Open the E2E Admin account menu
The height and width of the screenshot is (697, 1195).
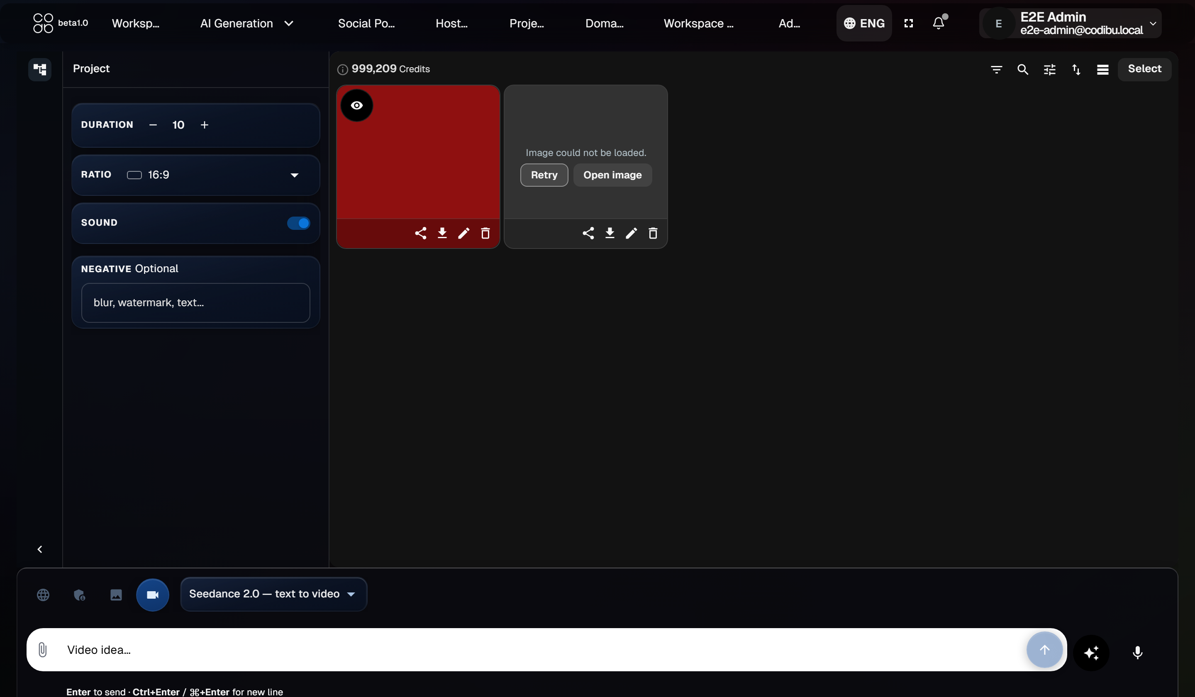1070,23
